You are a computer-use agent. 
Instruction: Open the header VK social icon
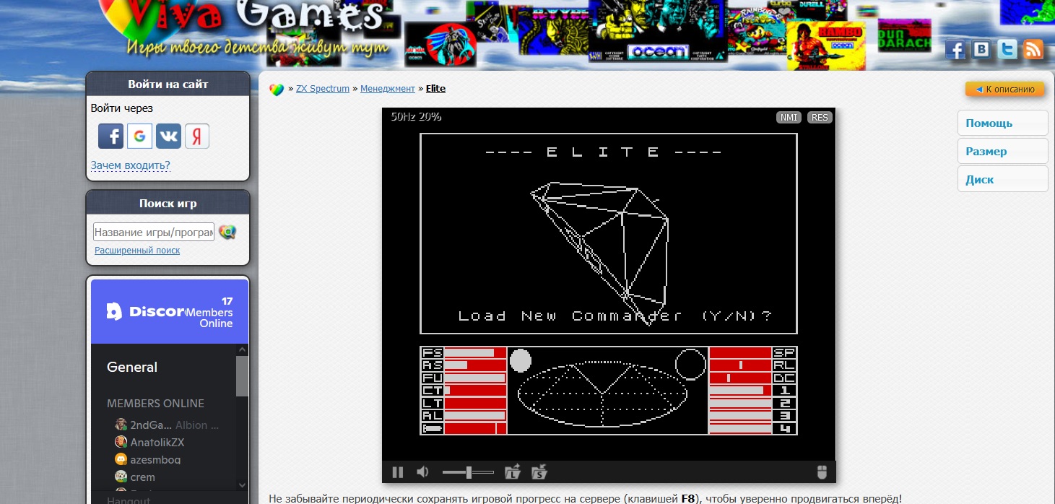coord(981,49)
